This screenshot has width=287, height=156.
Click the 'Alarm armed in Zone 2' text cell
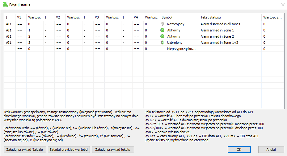pyautogui.click(x=217, y=36)
